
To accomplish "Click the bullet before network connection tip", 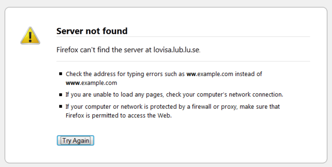I will (61, 95).
